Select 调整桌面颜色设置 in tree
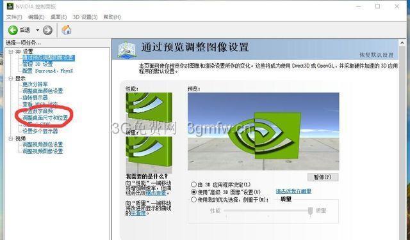This screenshot has height=240, width=410. (x=43, y=91)
